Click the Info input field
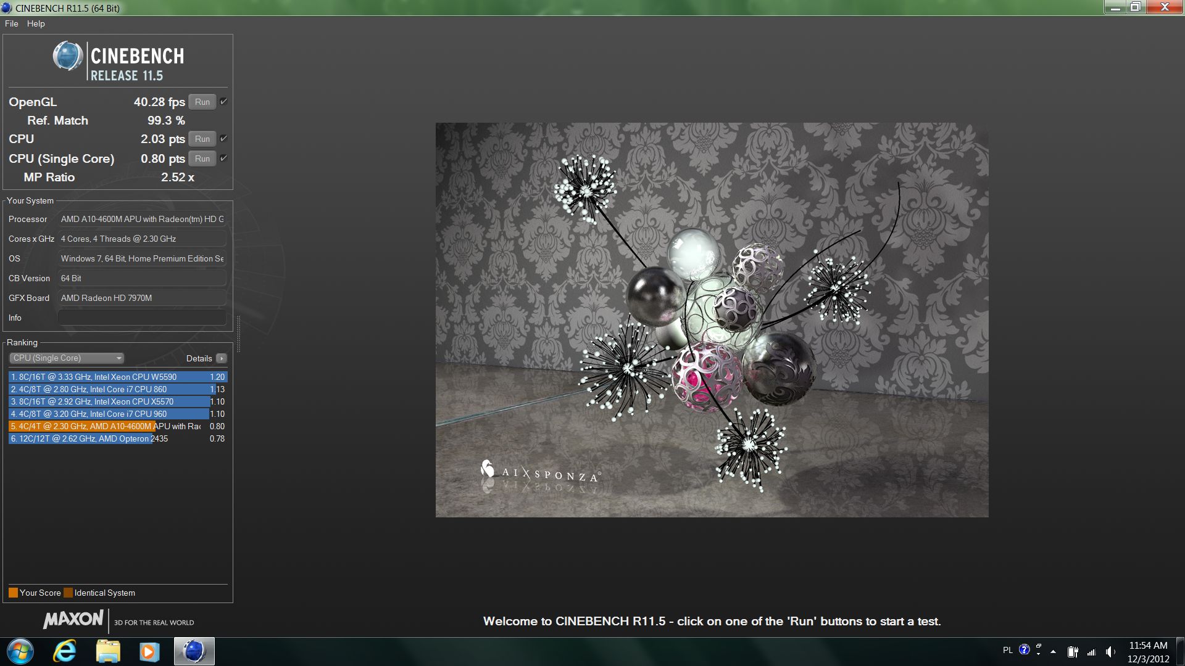 (x=142, y=318)
